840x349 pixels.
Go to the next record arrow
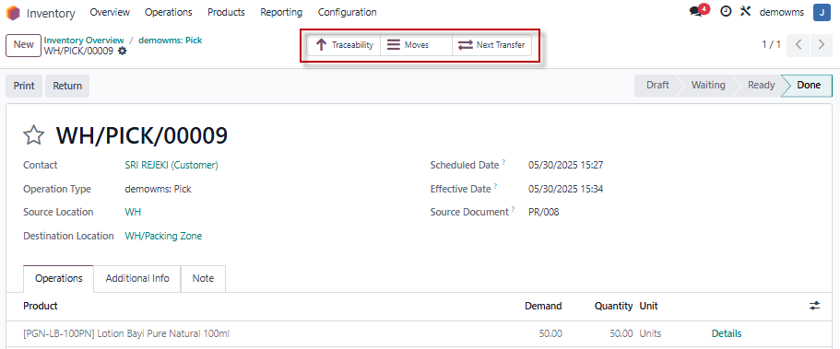pos(822,45)
